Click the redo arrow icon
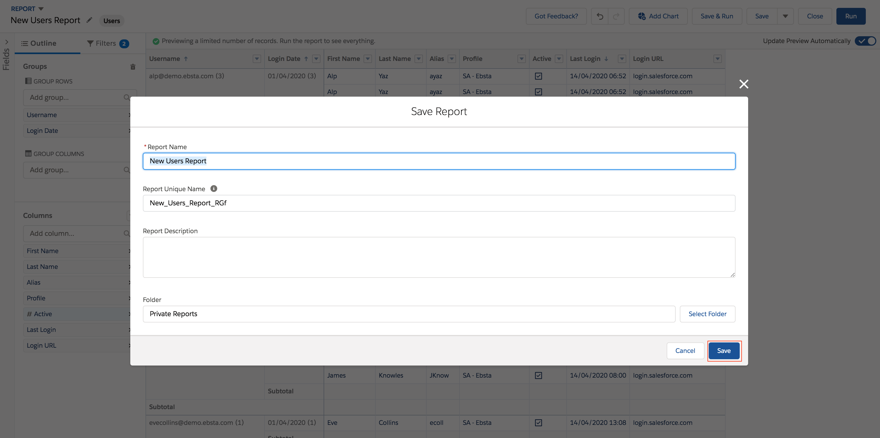The width and height of the screenshot is (880, 438). pos(616,16)
